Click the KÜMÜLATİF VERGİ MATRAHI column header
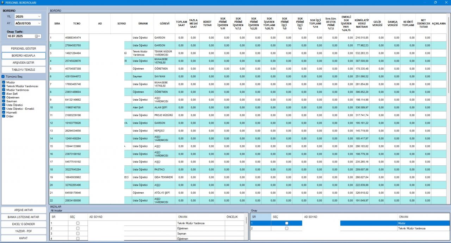This screenshot has width=451, height=243. [362, 24]
